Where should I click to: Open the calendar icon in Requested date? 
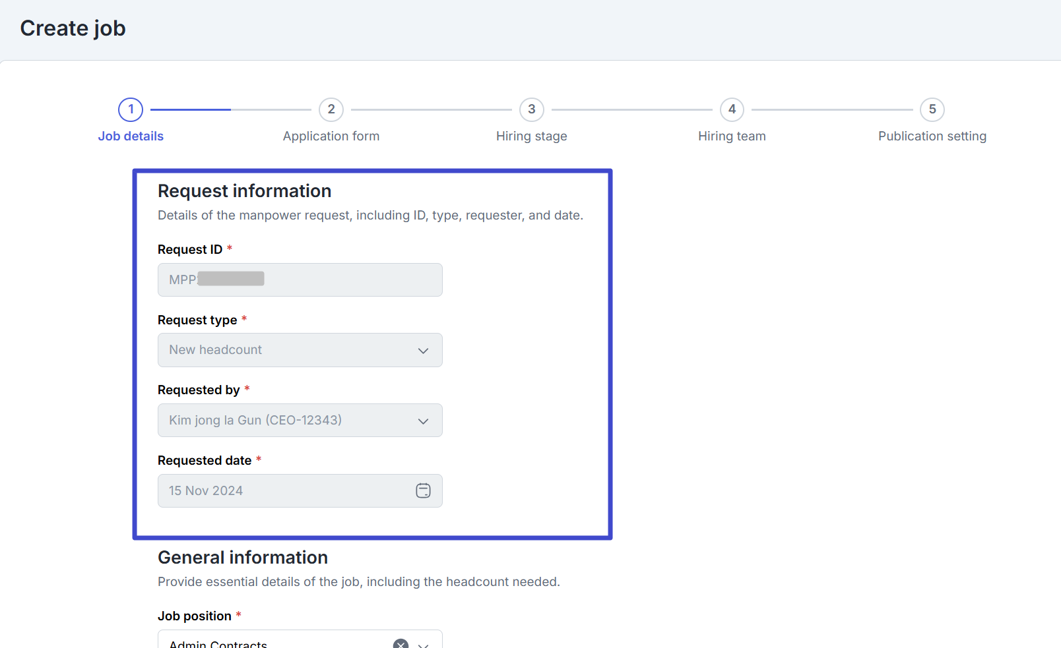[423, 490]
